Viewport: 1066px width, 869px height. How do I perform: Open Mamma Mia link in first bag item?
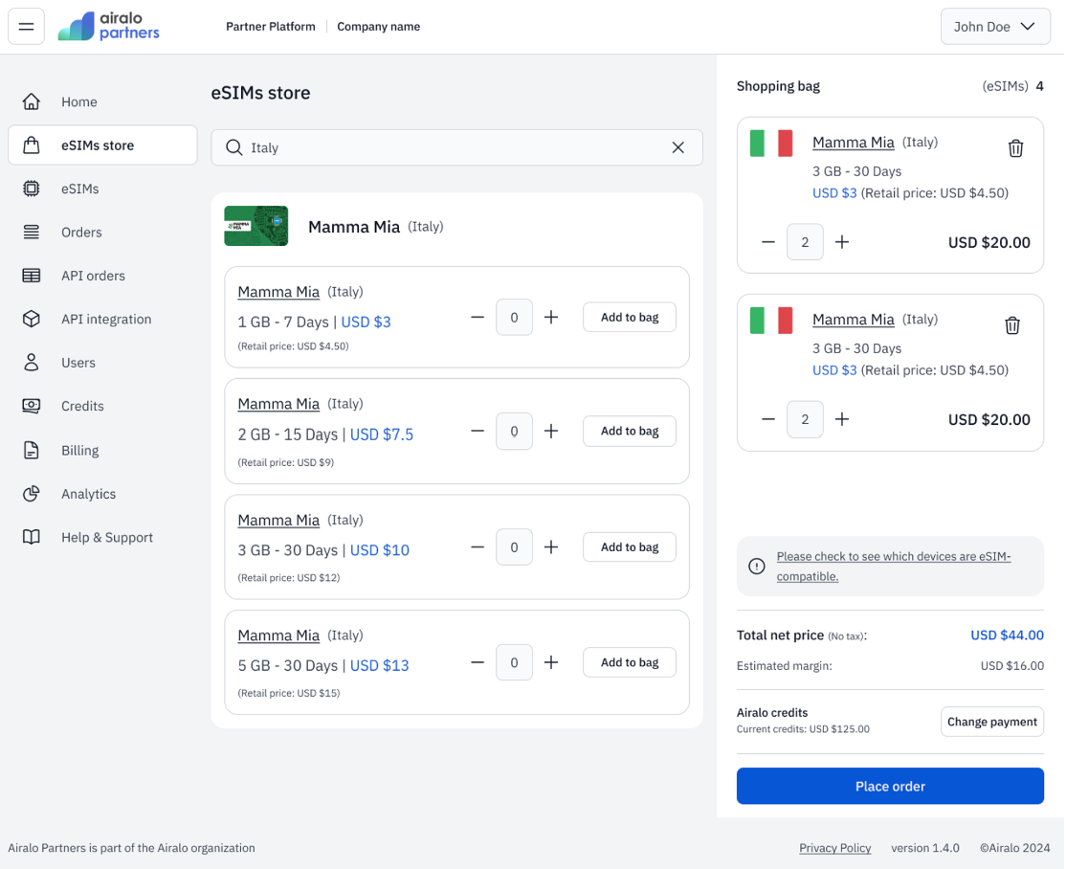click(854, 142)
